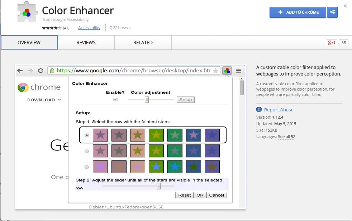
Task: Click the scrollbar up arrow in screenshot
Action: click(242, 79)
